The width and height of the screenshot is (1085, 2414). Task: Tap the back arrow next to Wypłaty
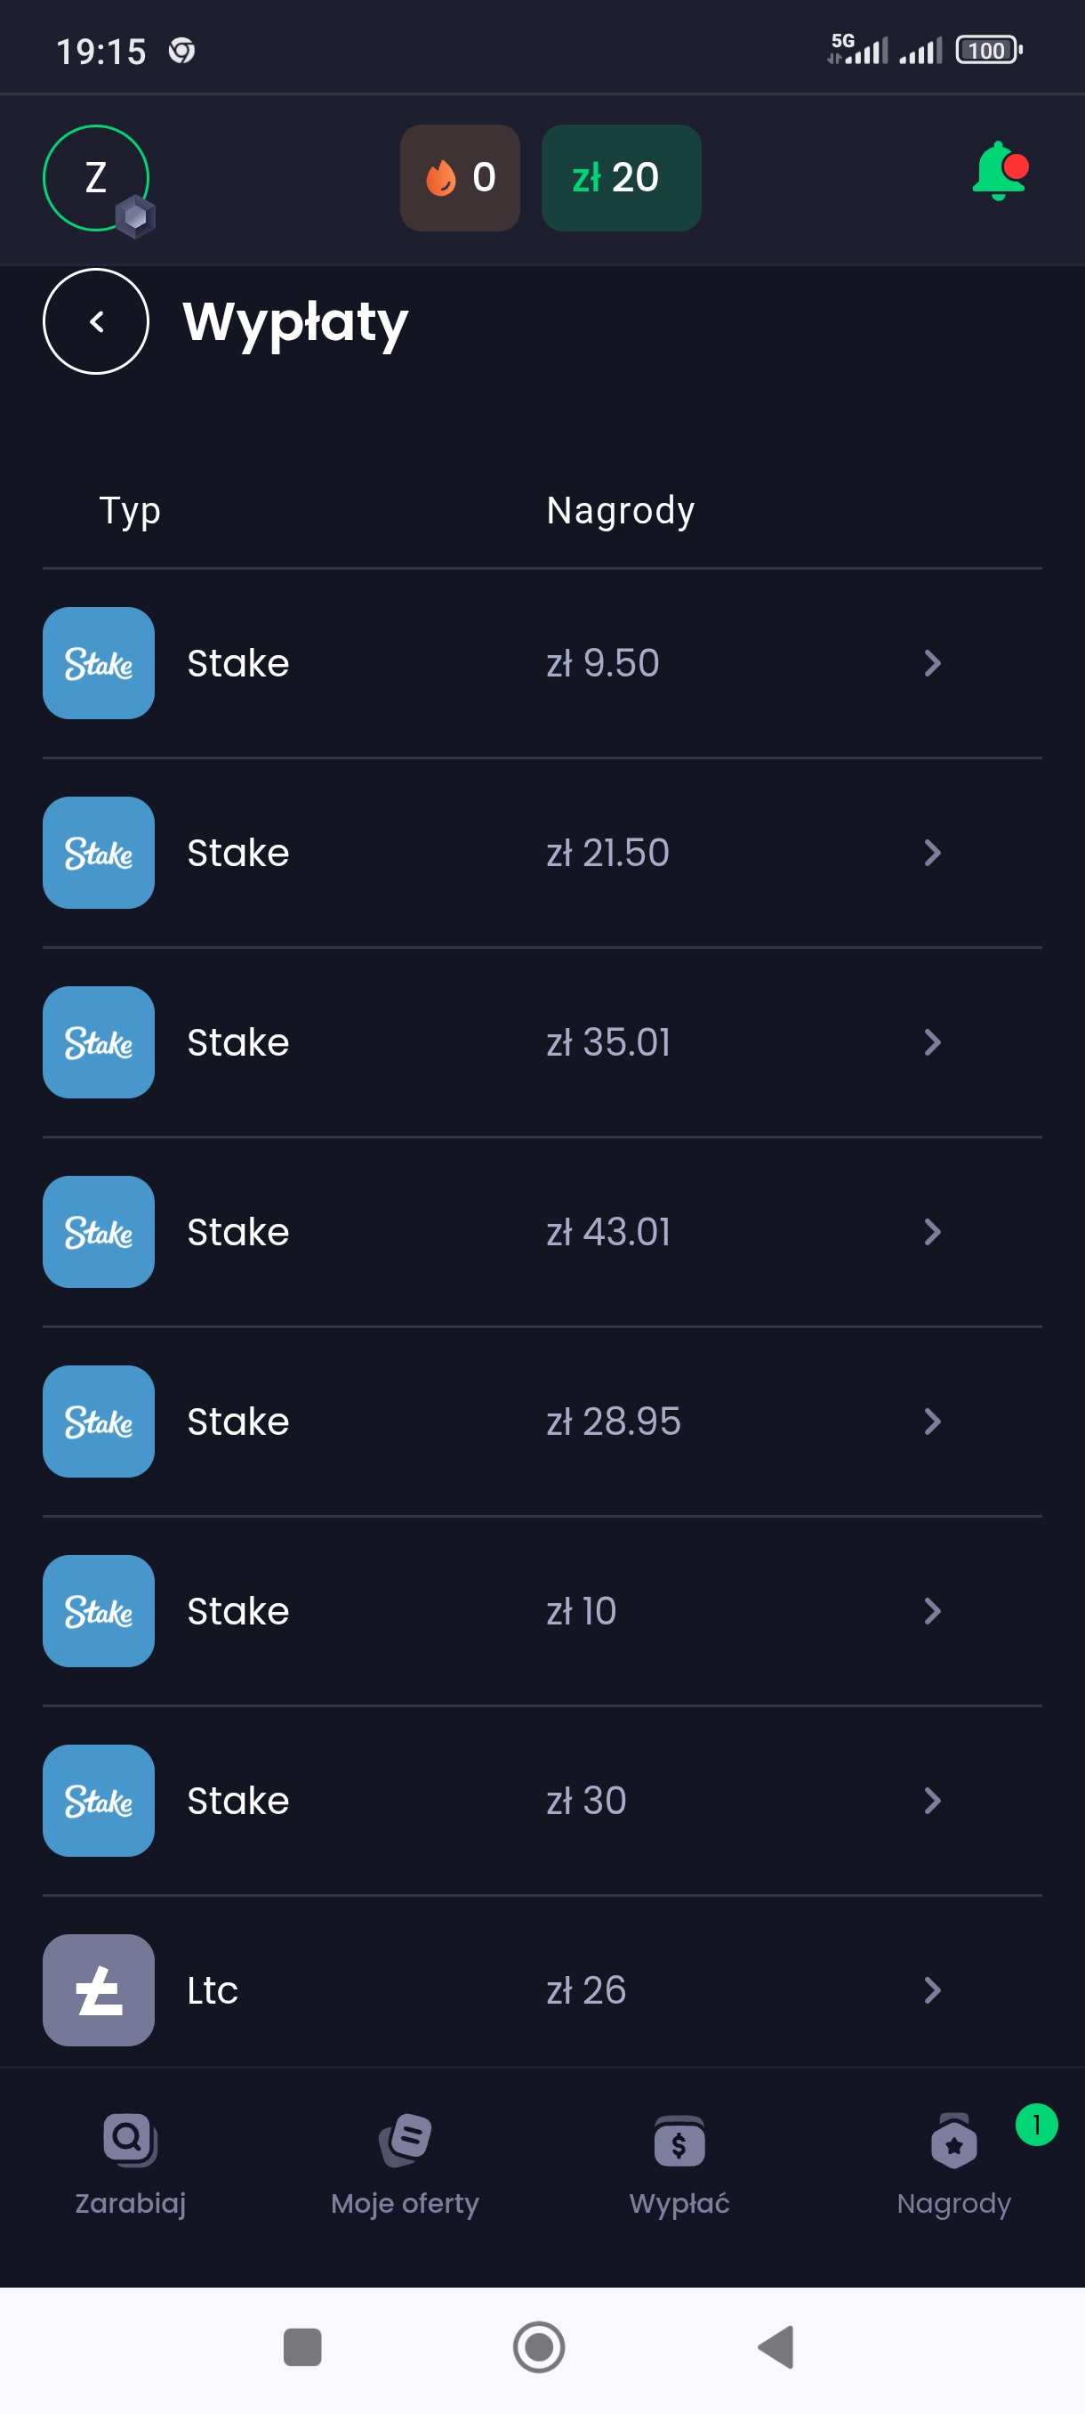(x=96, y=321)
